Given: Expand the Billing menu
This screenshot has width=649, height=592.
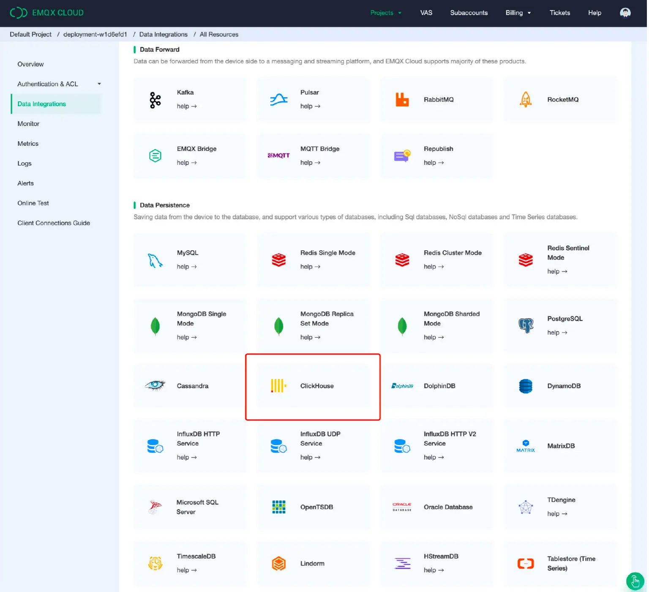Looking at the screenshot, I should 518,13.
